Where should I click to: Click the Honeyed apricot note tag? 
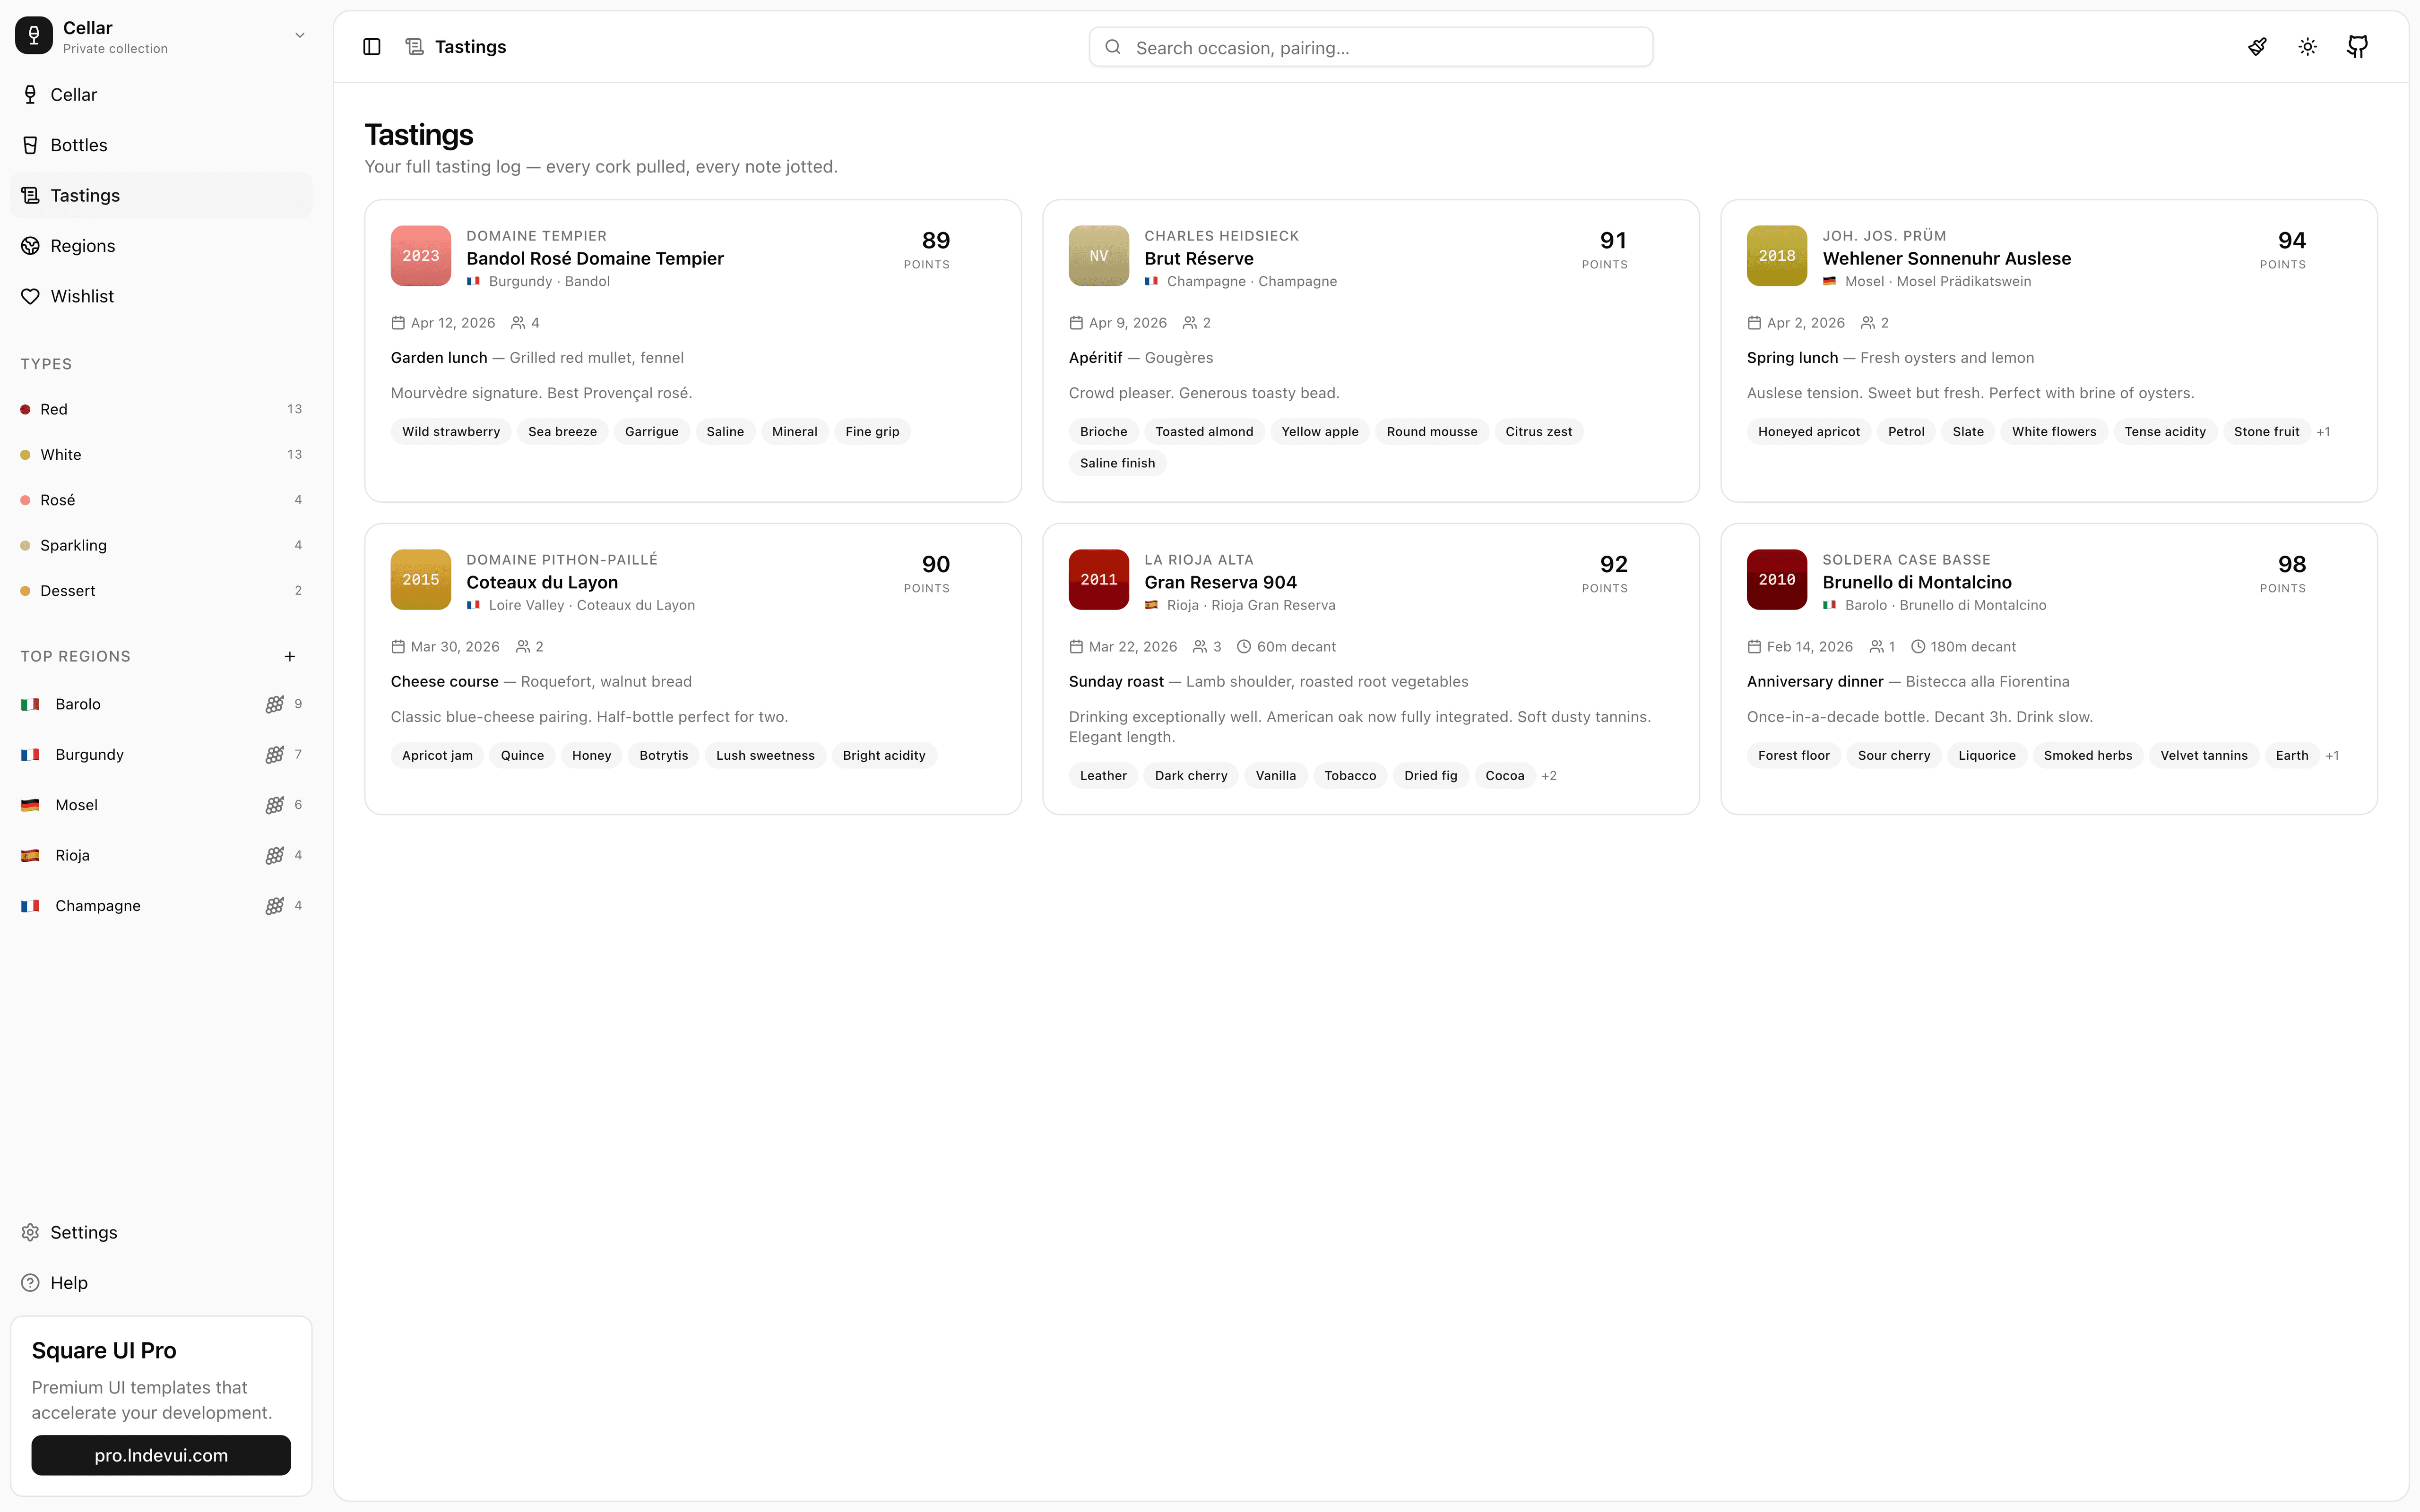point(1809,432)
